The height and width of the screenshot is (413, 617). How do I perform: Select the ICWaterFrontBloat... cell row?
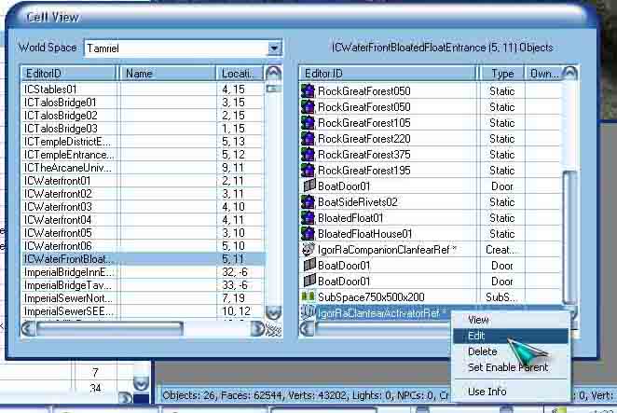click(x=143, y=259)
